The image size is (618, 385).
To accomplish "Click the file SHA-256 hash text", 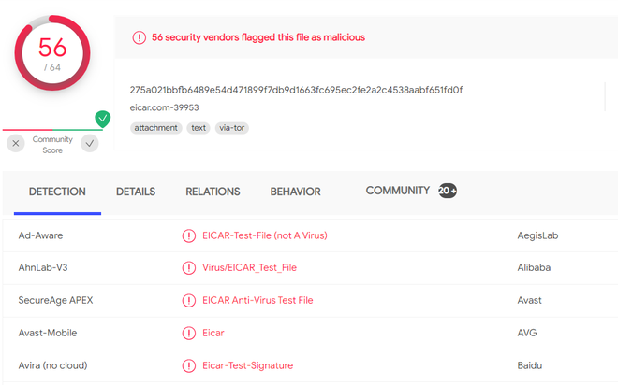I will tap(296, 90).
